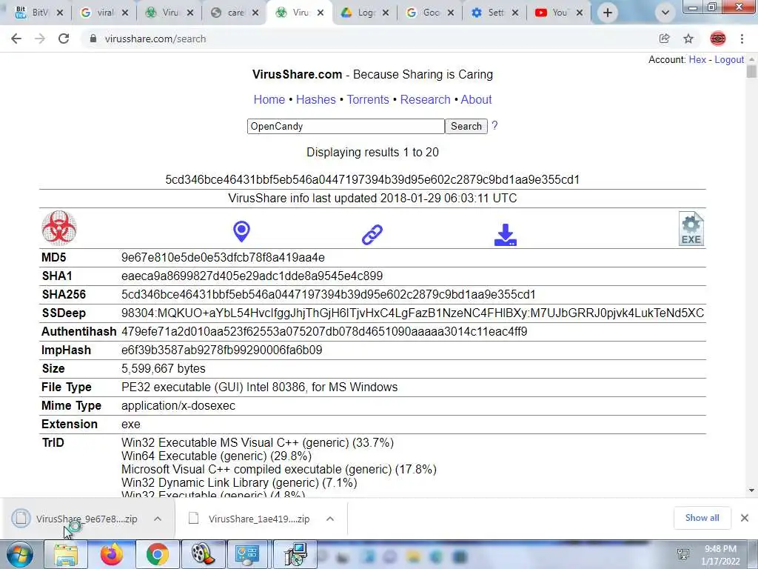Close the downloads bar
This screenshot has height=569, width=758.
(x=745, y=518)
